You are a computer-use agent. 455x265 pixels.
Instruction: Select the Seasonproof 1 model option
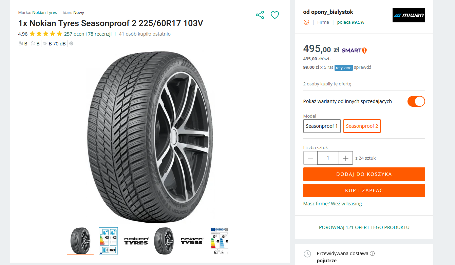(322, 126)
